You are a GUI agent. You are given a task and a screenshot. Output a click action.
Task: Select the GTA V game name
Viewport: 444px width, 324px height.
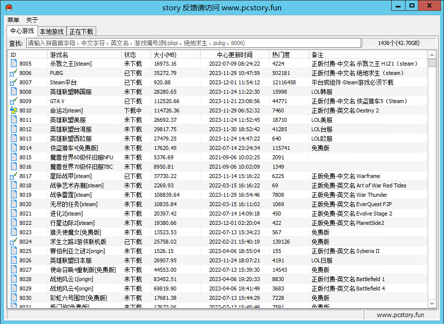coord(57,101)
